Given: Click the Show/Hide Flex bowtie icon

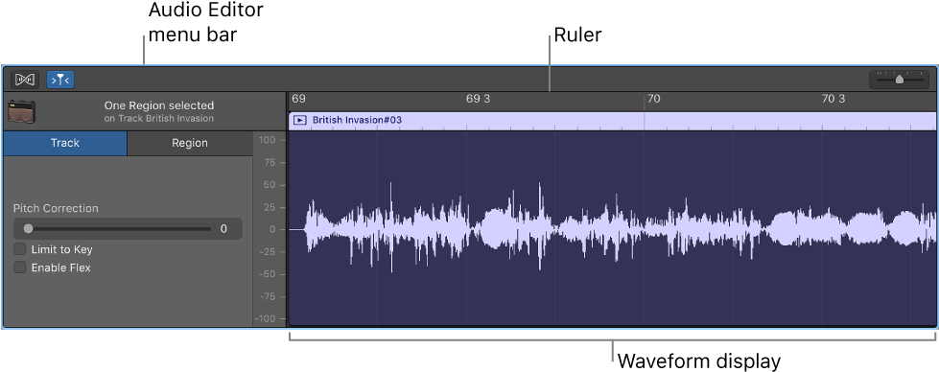Looking at the screenshot, I should [x=25, y=79].
